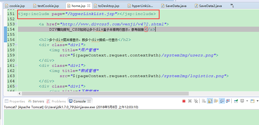Click the SaveData.java Java file icon
This screenshot has width=259, height=125.
click(x=163, y=6)
